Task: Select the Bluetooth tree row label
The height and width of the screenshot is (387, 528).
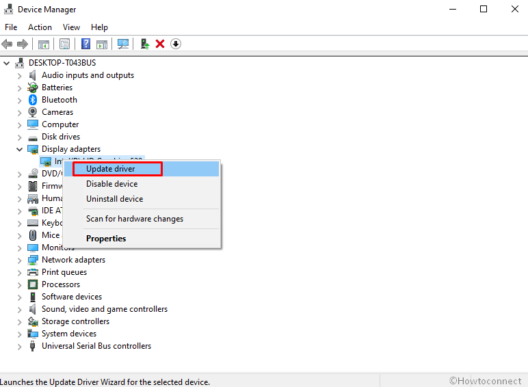Action: pyautogui.click(x=60, y=100)
